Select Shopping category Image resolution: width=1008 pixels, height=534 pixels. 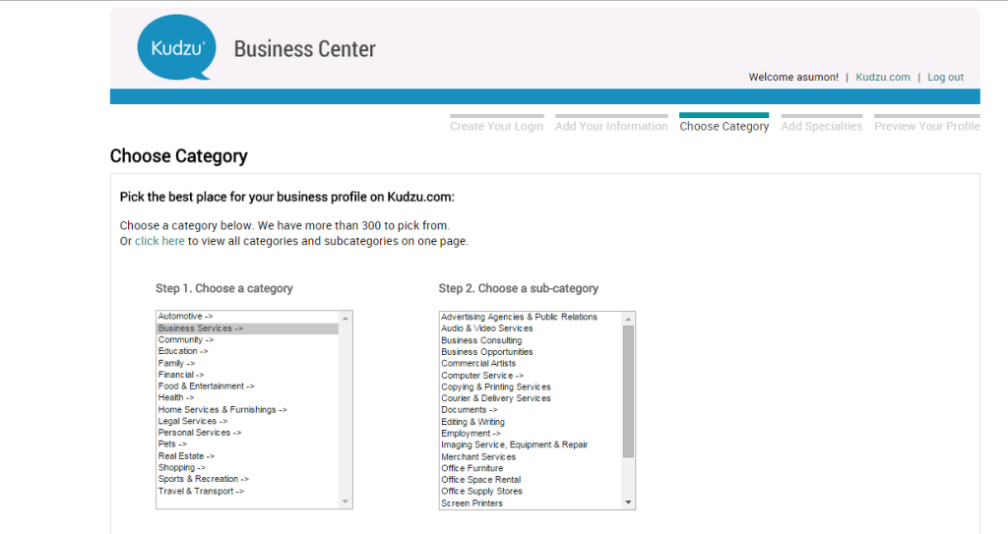click(247, 468)
